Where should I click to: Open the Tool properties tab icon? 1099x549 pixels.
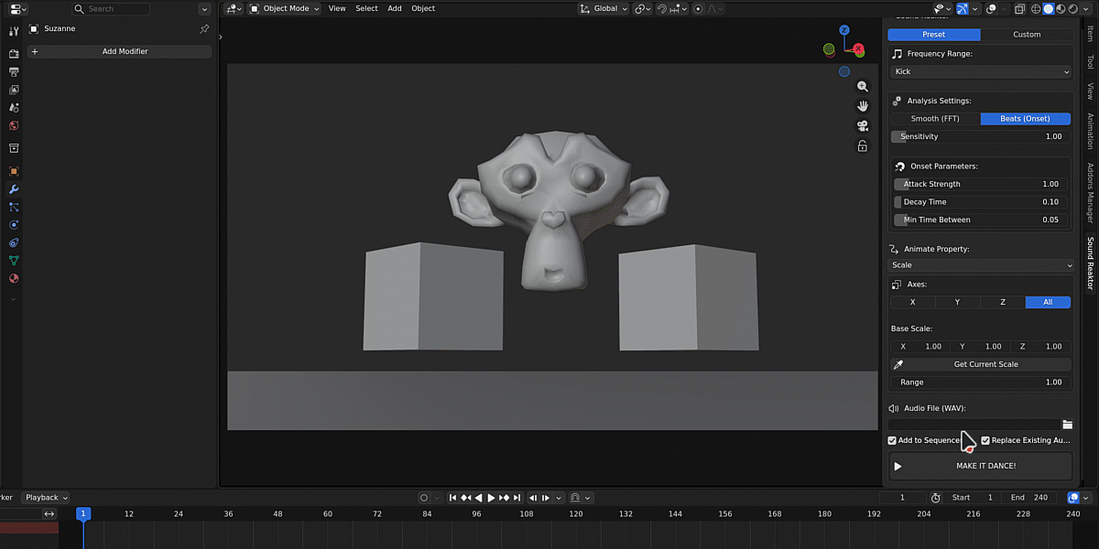[14, 33]
